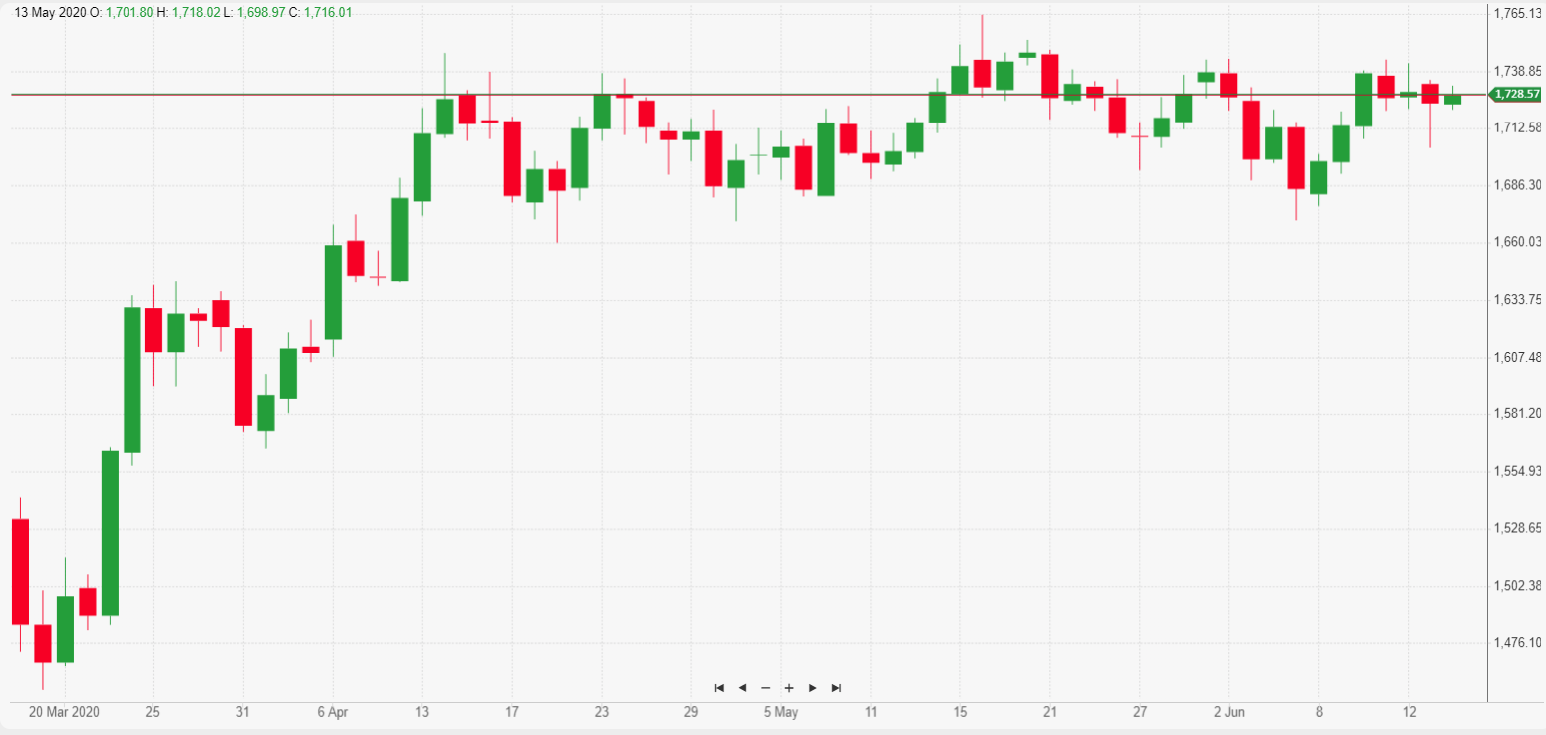The height and width of the screenshot is (735, 1546).
Task: Click the 5 May date label
Action: pyautogui.click(x=781, y=712)
